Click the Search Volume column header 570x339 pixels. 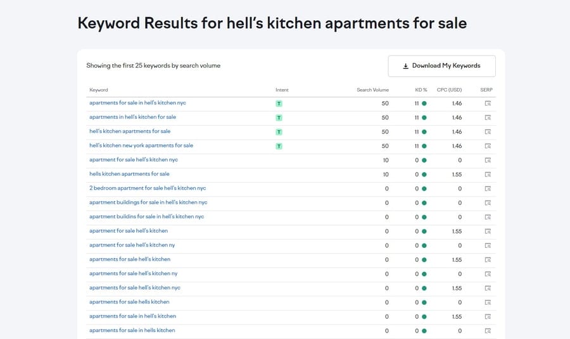pos(372,90)
